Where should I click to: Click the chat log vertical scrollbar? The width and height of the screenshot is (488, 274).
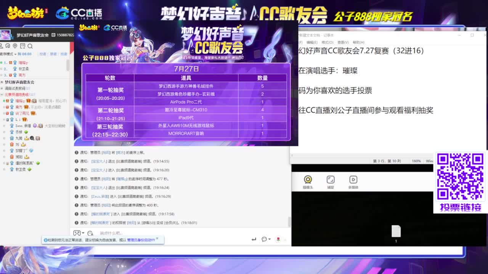coord(289,222)
